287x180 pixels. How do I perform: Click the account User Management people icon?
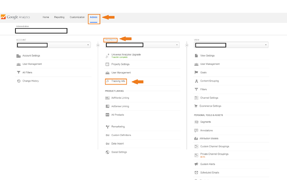(x=19, y=64)
